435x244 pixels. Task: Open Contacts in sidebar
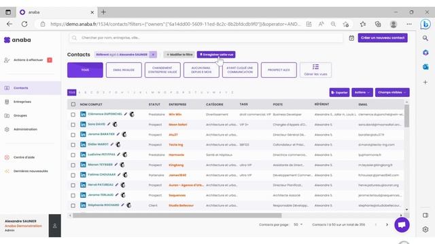pos(31,88)
